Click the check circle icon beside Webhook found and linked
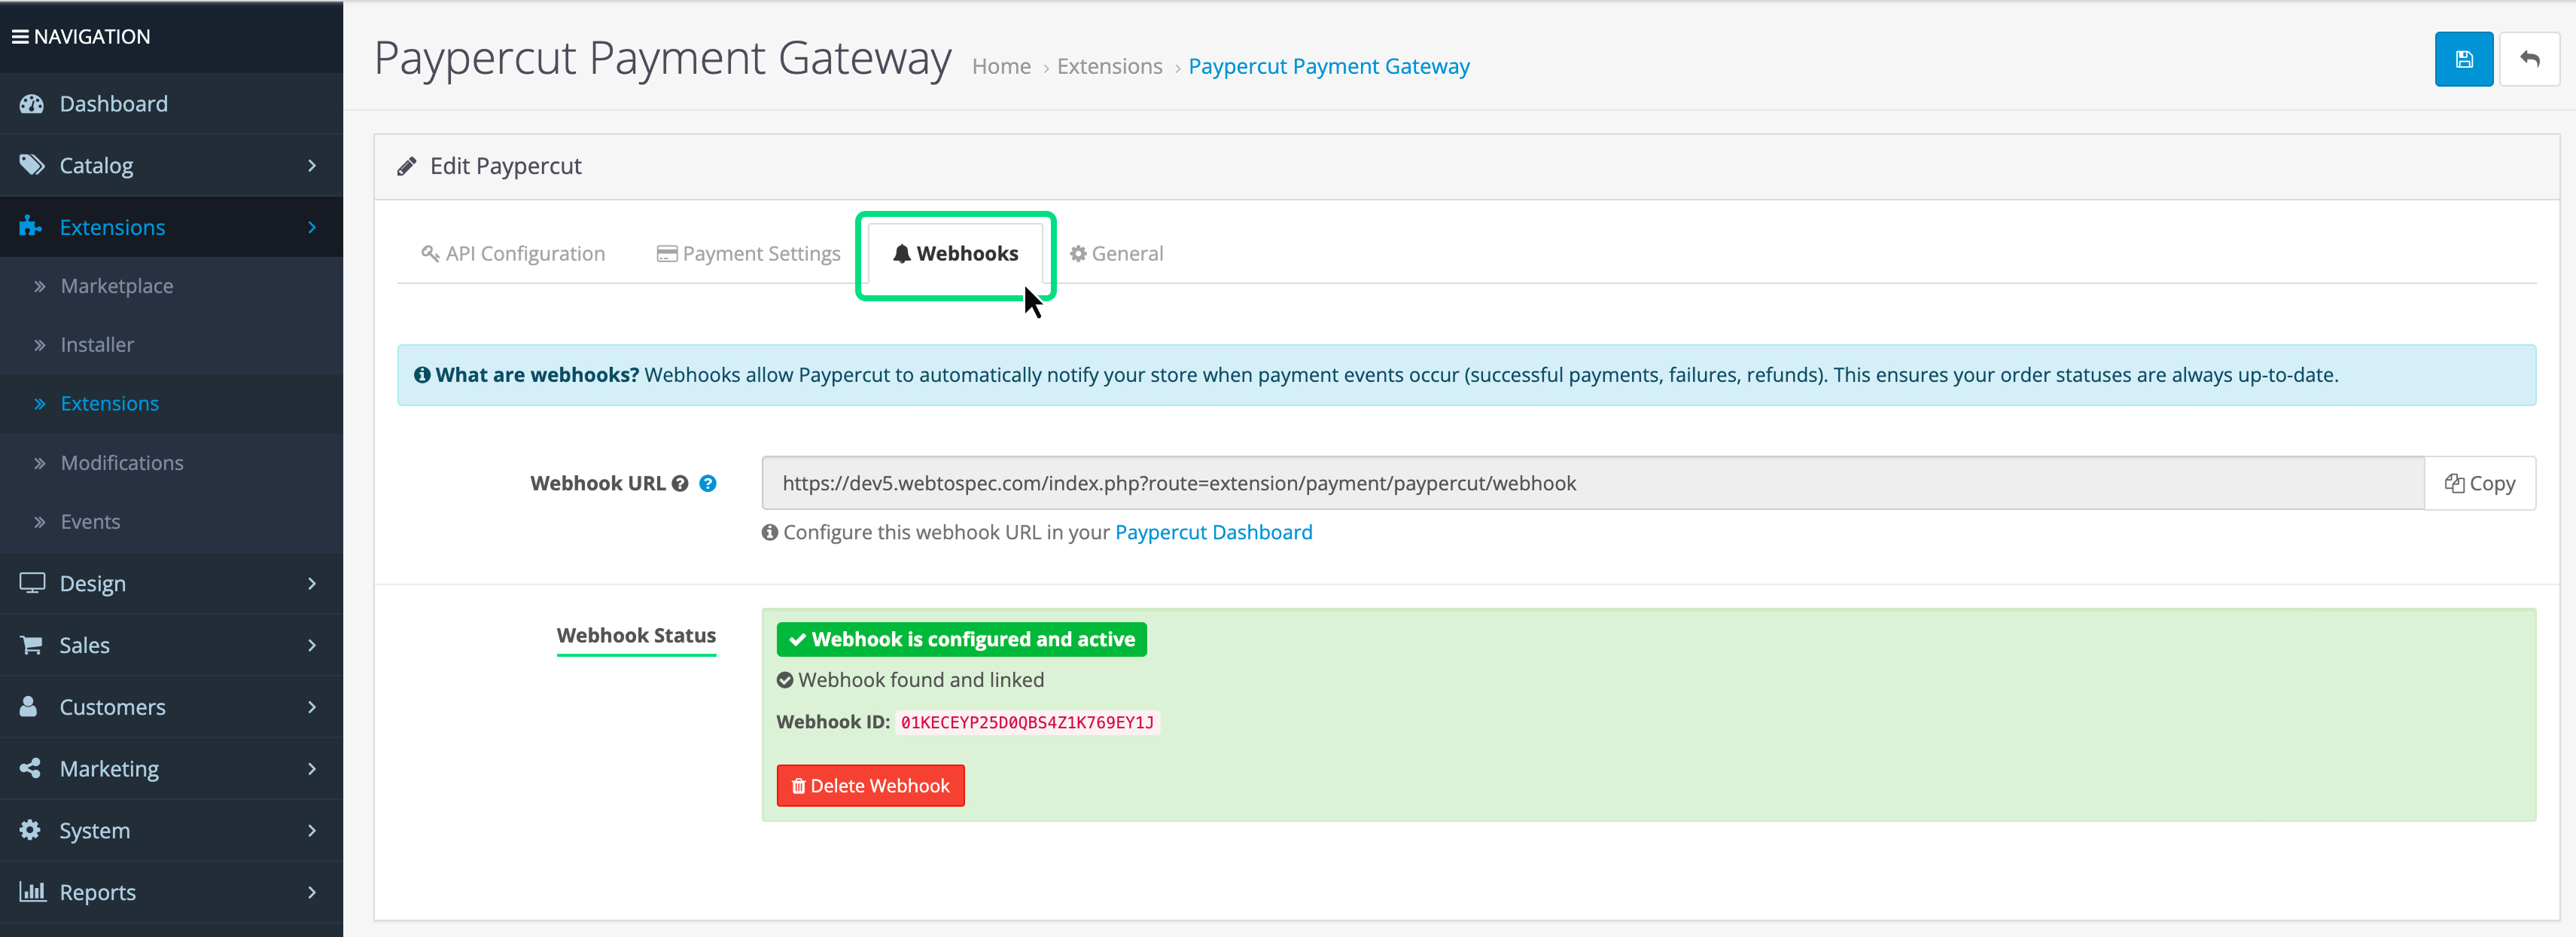Screen dimensions: 2576x937 click(x=785, y=681)
